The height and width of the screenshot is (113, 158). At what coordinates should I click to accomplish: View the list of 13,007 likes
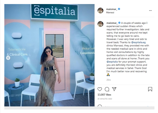point(104,95)
